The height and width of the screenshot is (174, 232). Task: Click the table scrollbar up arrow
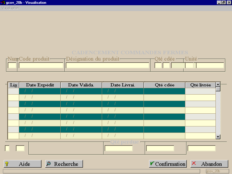pos(218,84)
